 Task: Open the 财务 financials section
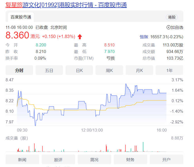coord(130,160)
